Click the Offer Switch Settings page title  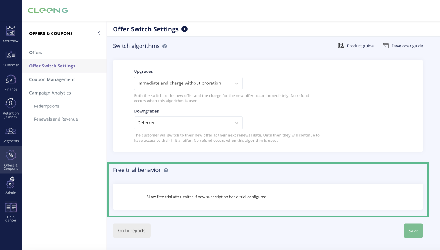(146, 29)
